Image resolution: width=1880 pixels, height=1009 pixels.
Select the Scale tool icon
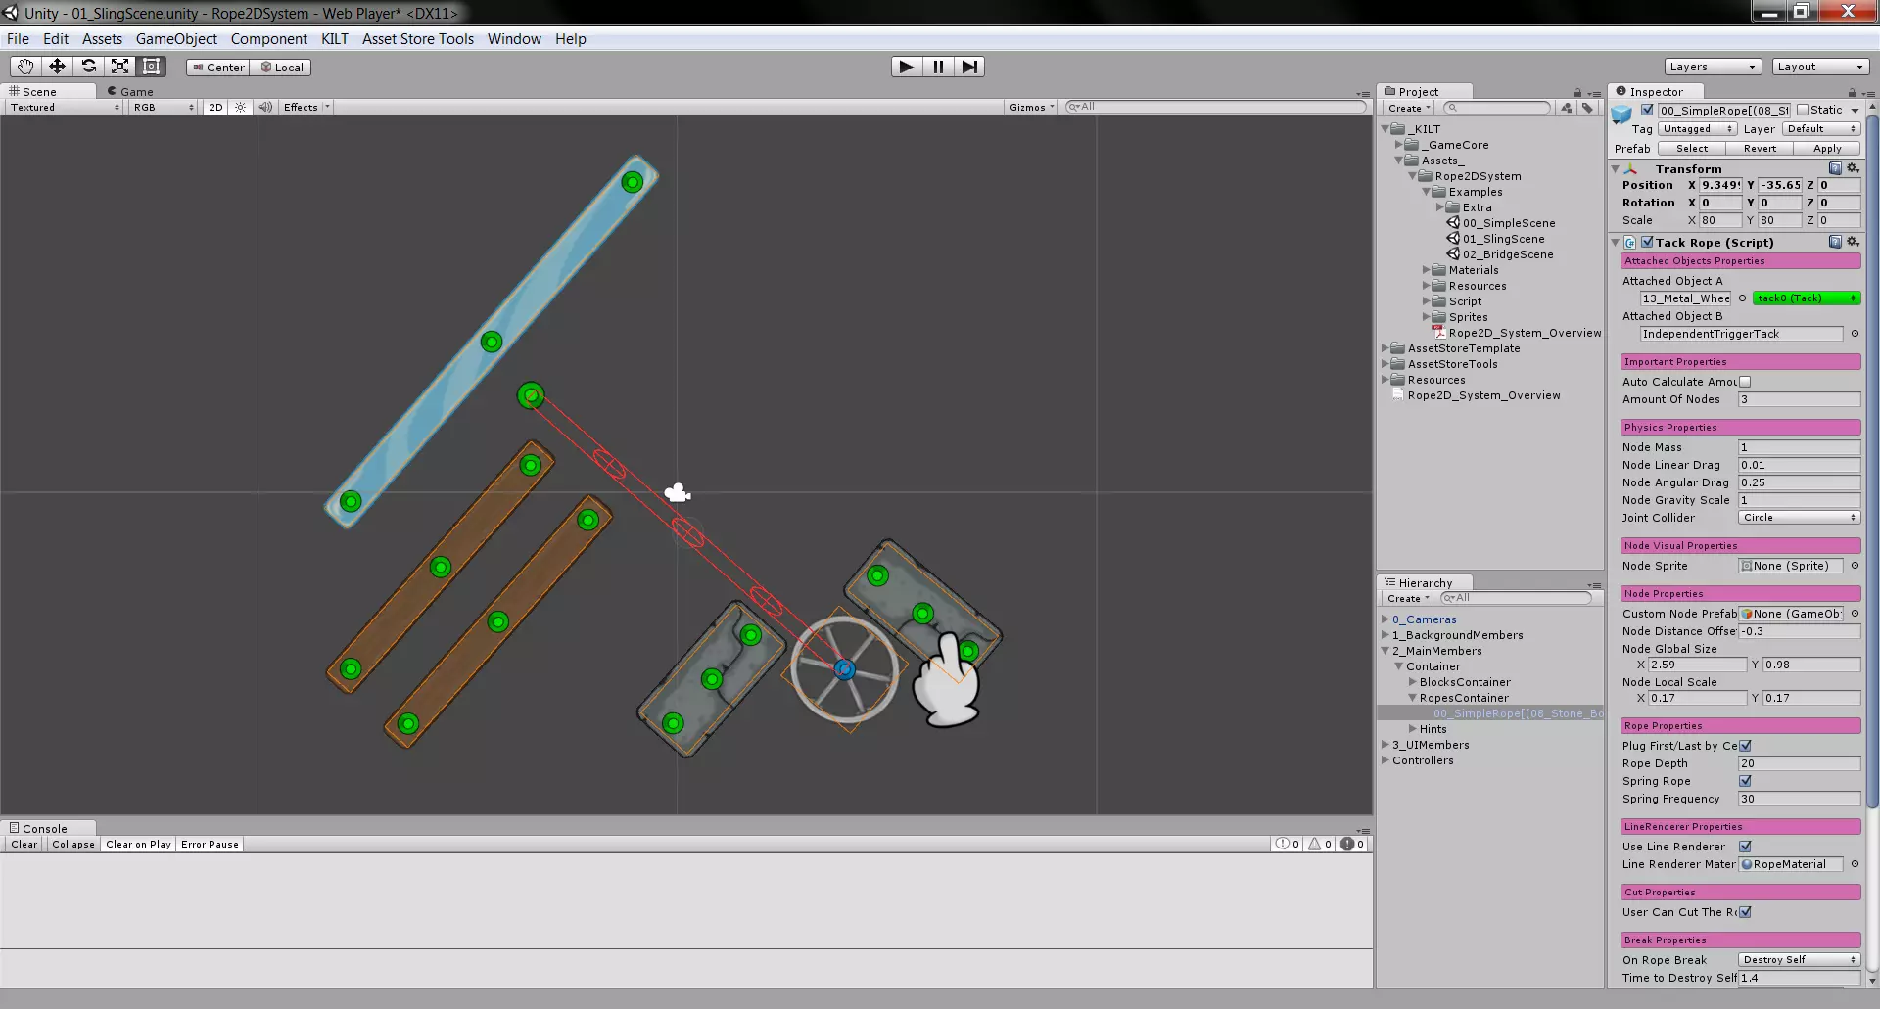[x=119, y=67]
